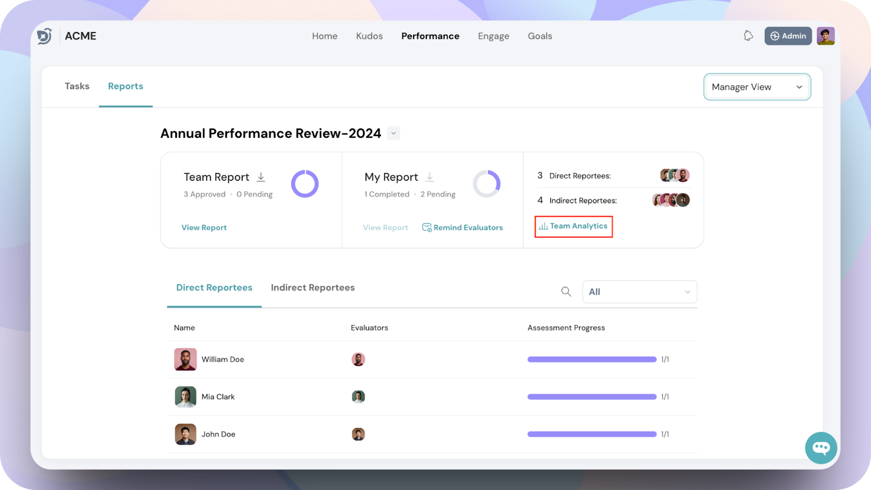Click Mia Clark's profile photo
The width and height of the screenshot is (871, 490).
[x=185, y=397]
